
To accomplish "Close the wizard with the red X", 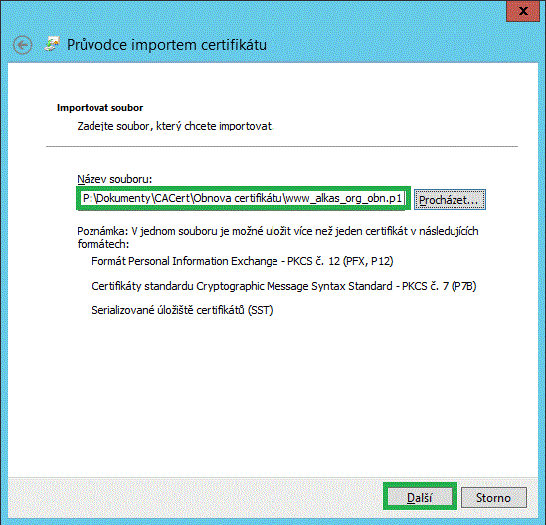I will [x=523, y=11].
